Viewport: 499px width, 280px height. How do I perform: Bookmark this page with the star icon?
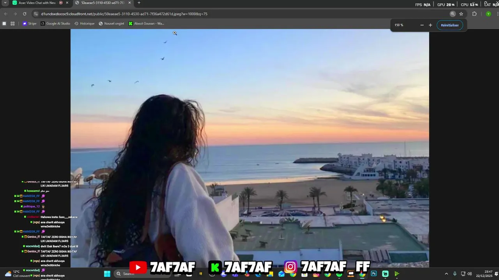(461, 14)
